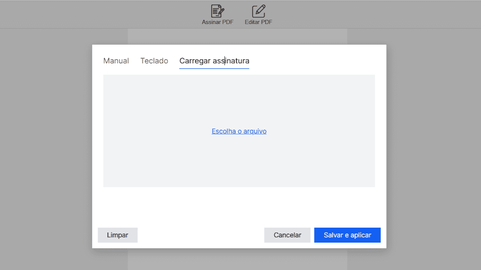Switch to the Teclado tab
Image resolution: width=481 pixels, height=270 pixels.
click(154, 61)
